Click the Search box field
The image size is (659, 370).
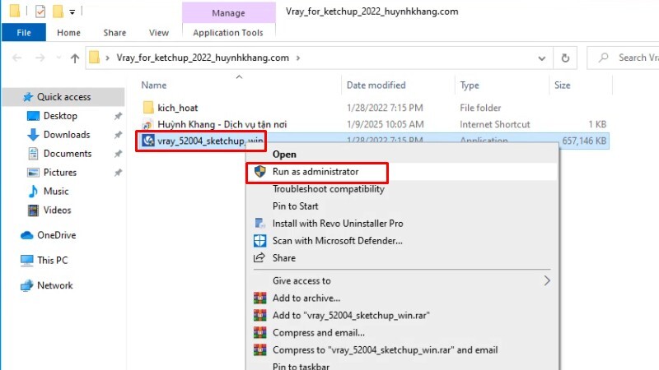point(624,58)
